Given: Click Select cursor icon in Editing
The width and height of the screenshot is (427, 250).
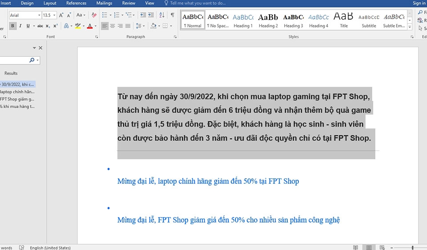Looking at the screenshot, I should pos(420,28).
